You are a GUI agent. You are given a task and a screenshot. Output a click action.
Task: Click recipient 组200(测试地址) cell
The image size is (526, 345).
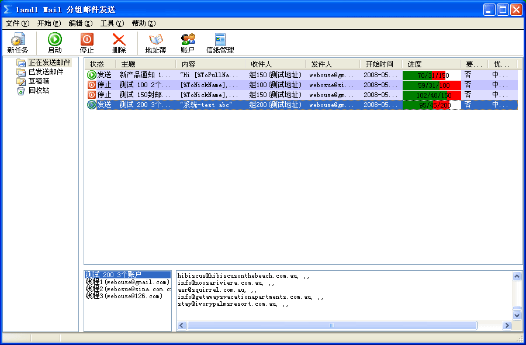tap(275, 105)
